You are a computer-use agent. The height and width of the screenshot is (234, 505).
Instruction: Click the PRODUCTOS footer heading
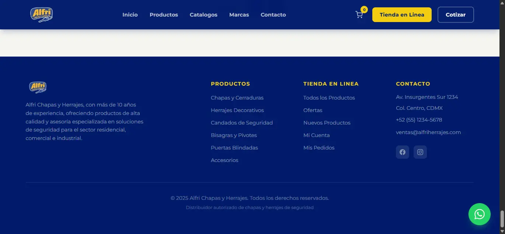pos(230,84)
